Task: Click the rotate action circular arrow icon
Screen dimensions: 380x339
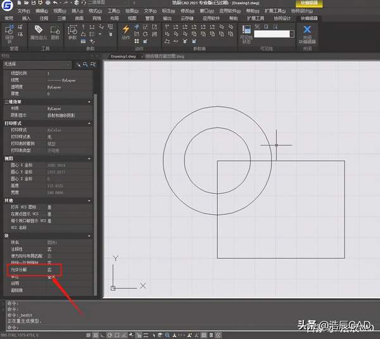Action: 145,34
